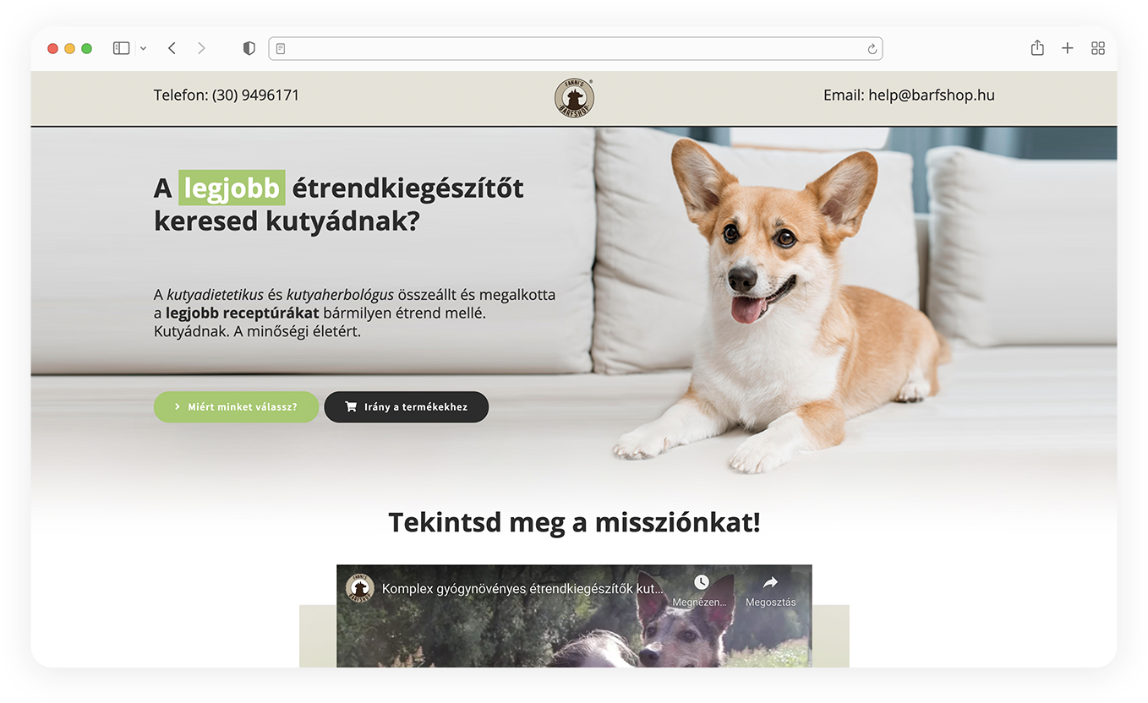Click the phone number (30) 9496171

(x=255, y=95)
